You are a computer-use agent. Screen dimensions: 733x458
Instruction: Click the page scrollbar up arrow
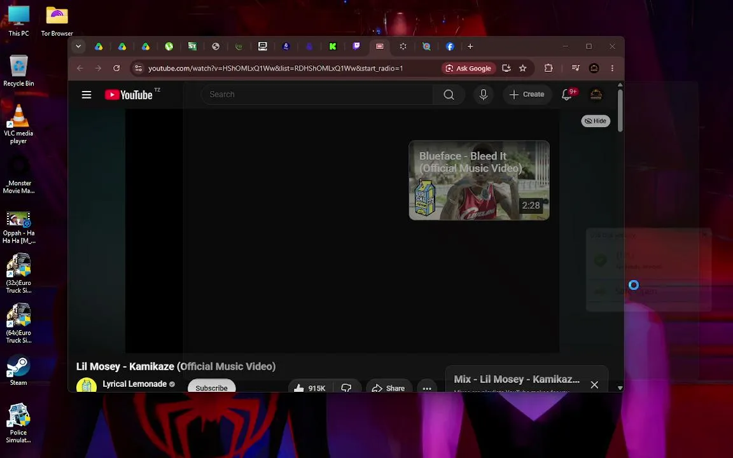(x=620, y=85)
